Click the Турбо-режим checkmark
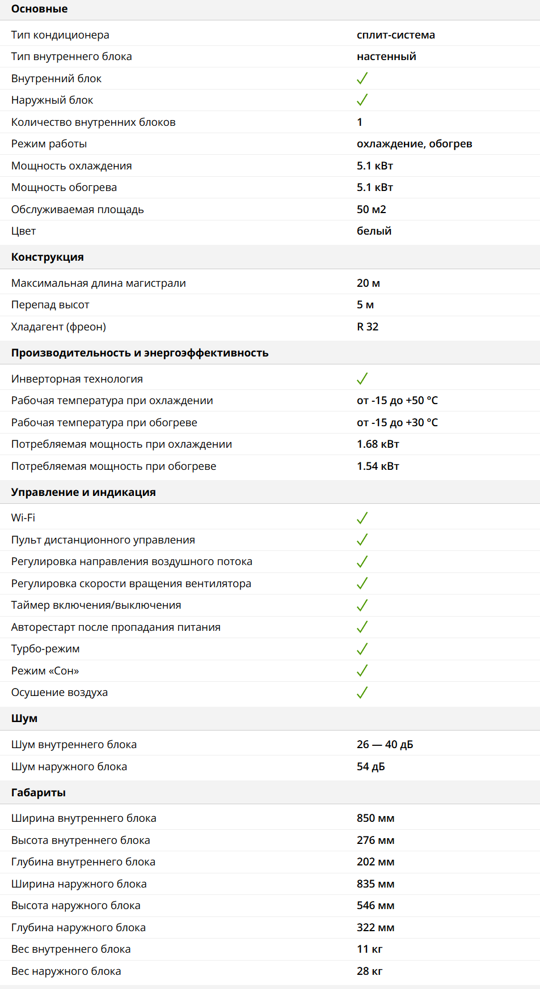The width and height of the screenshot is (540, 989). point(362,649)
